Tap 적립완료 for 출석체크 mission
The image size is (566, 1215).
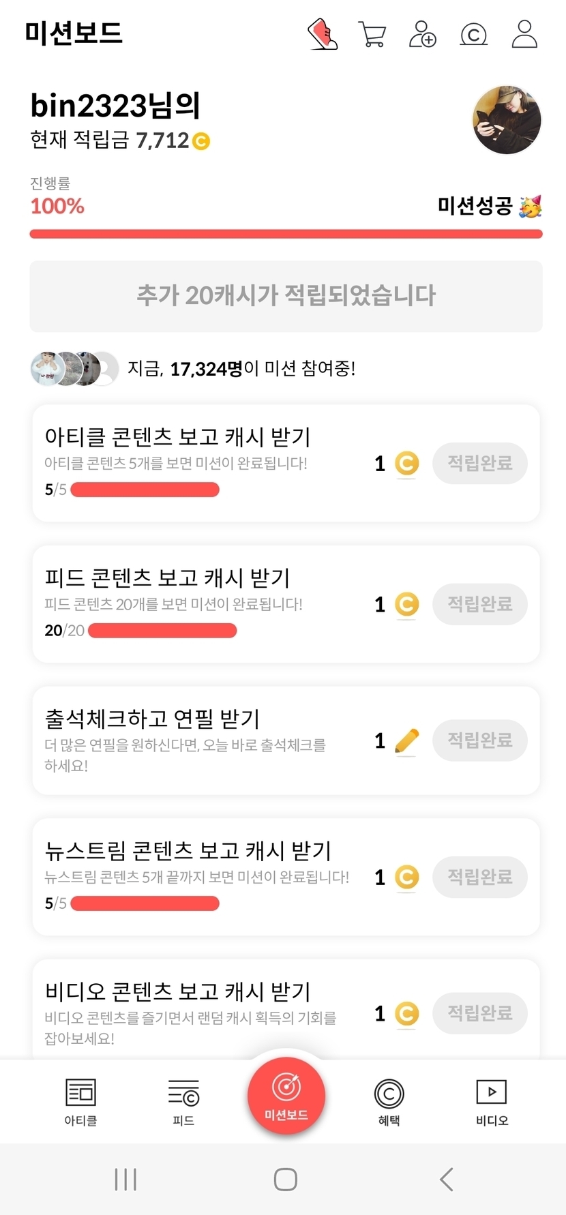point(479,740)
